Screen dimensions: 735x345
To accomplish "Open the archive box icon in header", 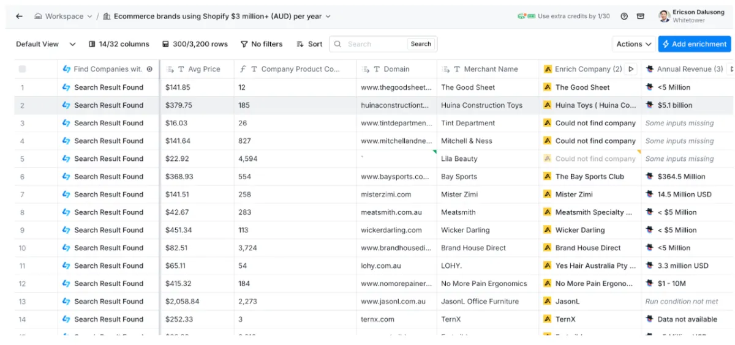I will click(641, 17).
